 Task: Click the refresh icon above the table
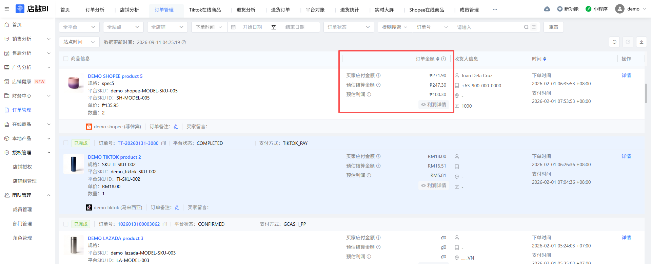coord(614,42)
